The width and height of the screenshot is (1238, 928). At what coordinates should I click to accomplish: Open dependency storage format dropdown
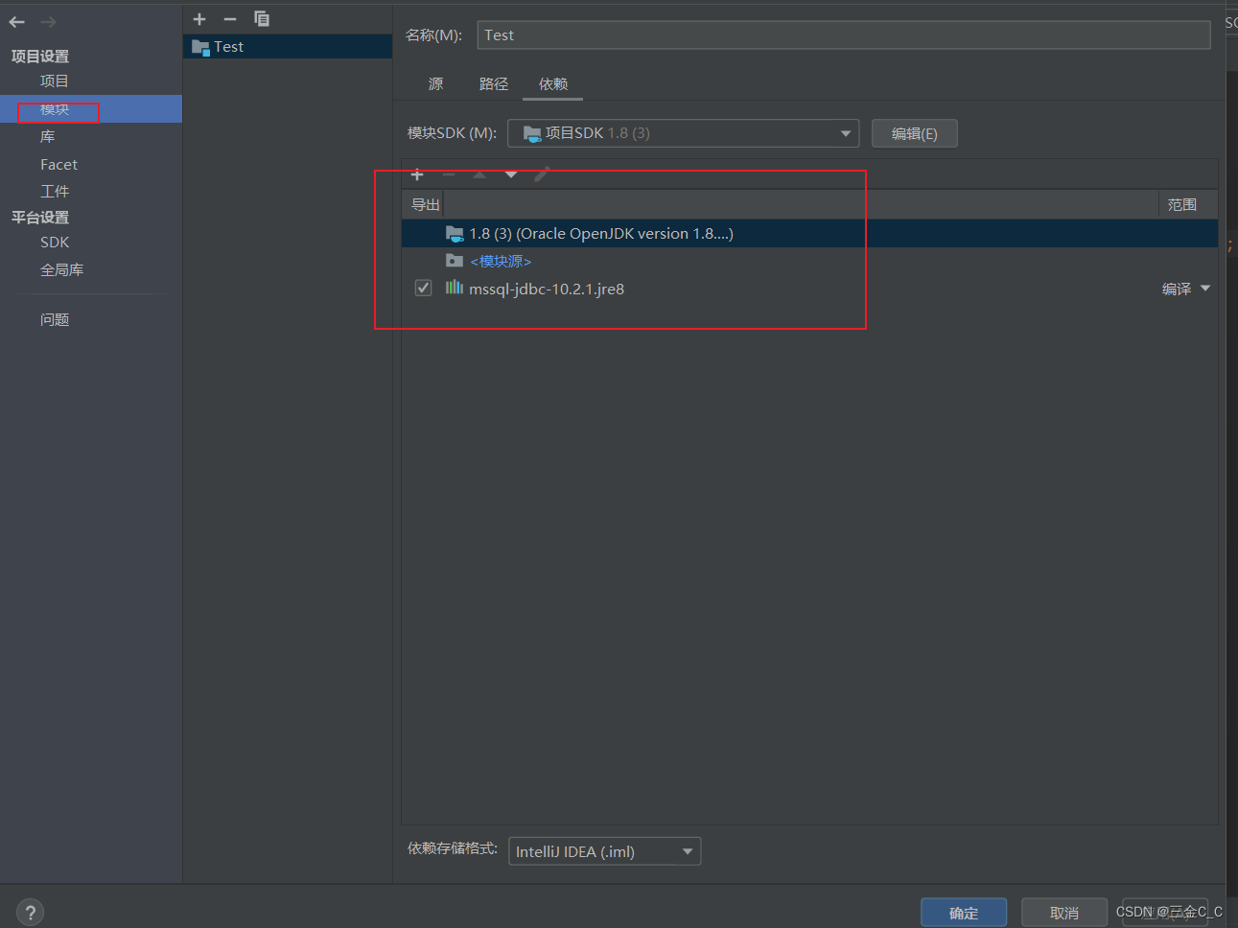pyautogui.click(x=604, y=851)
